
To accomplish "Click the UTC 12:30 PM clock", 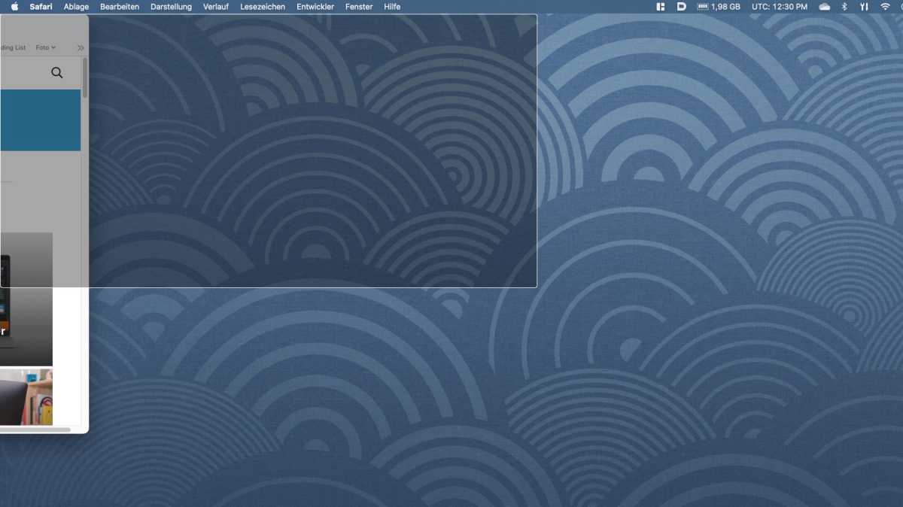I will pyautogui.click(x=780, y=7).
